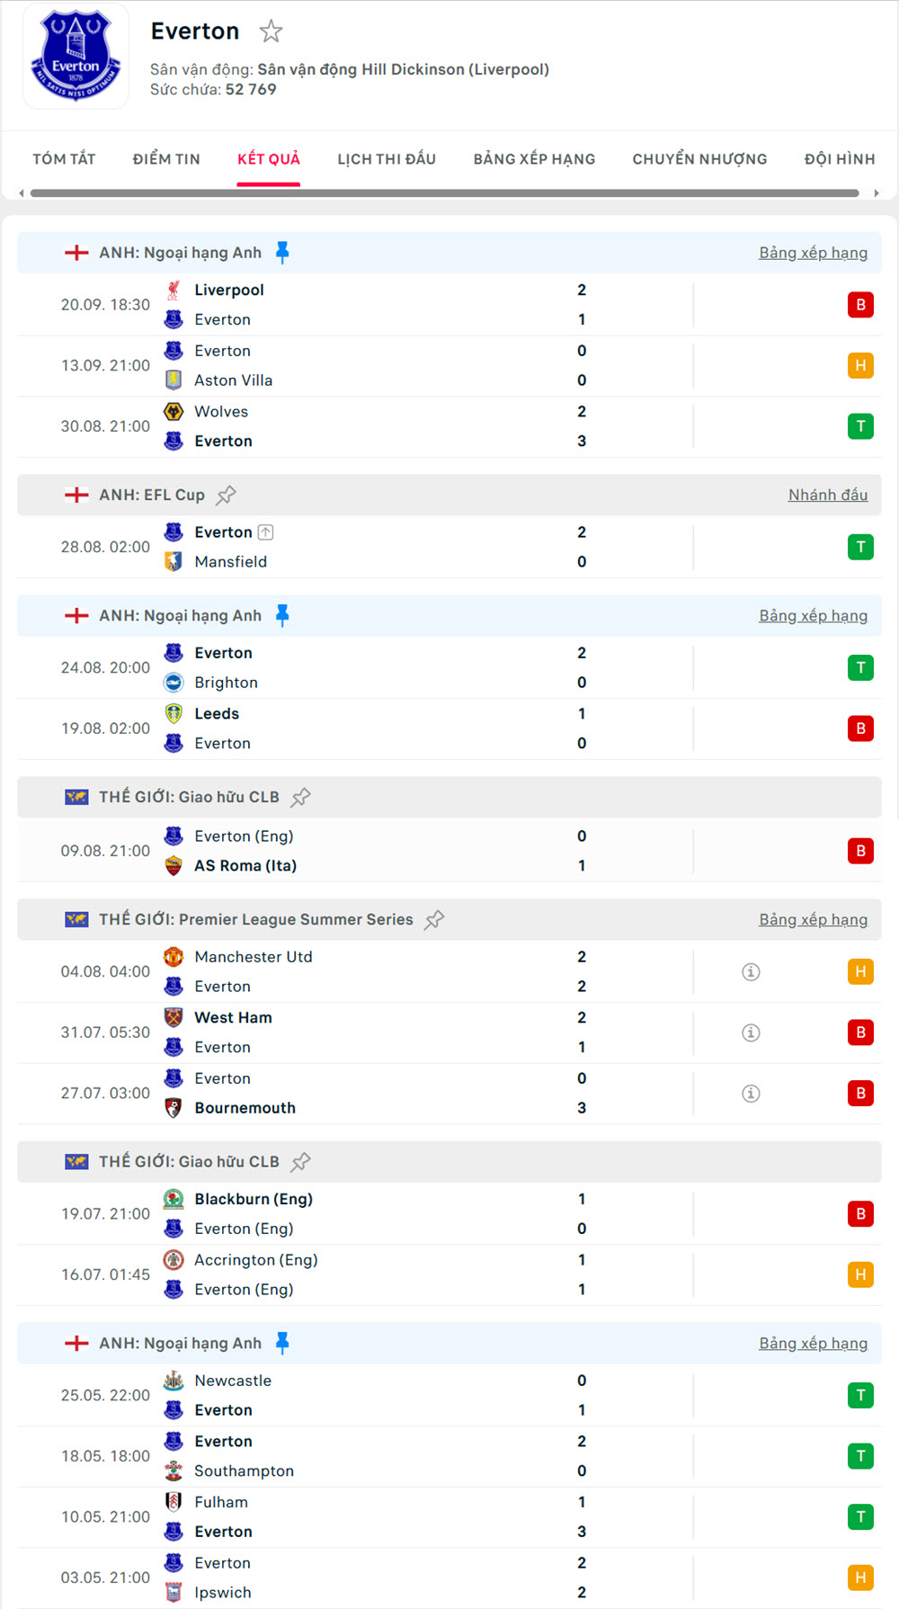Click the red B badge for Liverpool match

(x=860, y=305)
